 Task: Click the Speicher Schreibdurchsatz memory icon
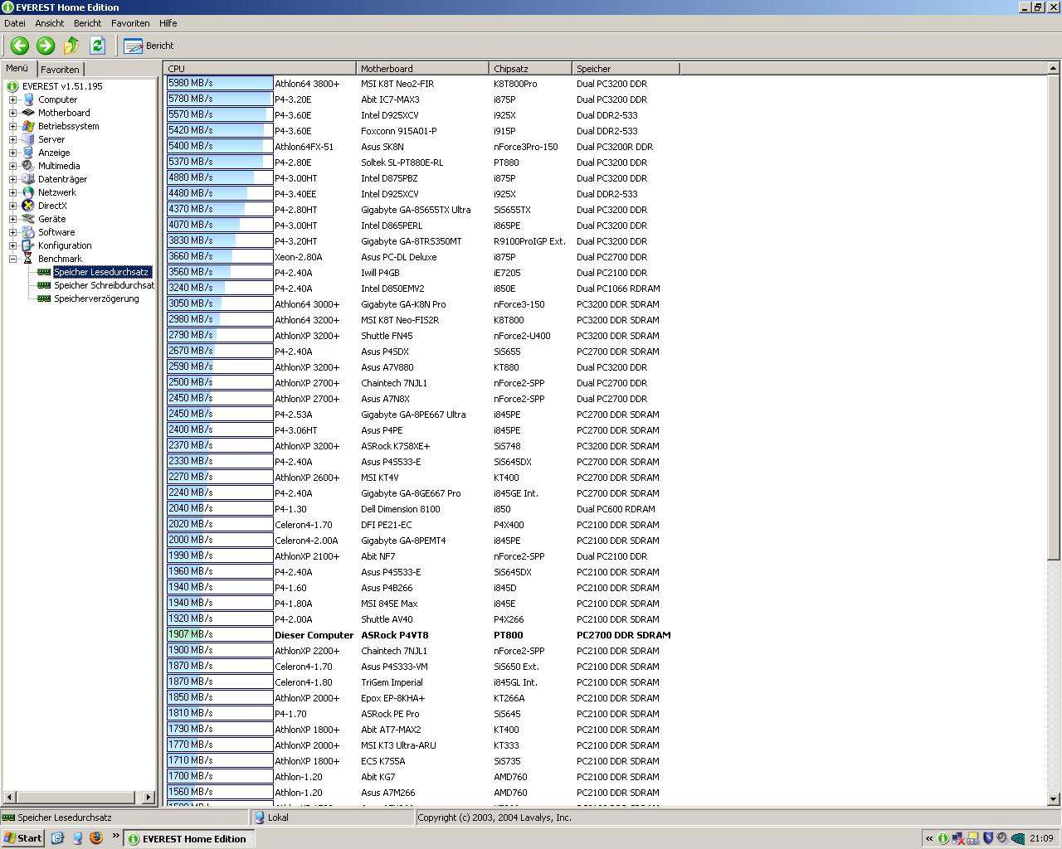tap(44, 285)
